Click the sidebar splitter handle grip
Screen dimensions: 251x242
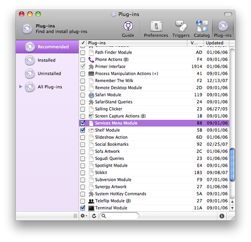tap(75, 216)
